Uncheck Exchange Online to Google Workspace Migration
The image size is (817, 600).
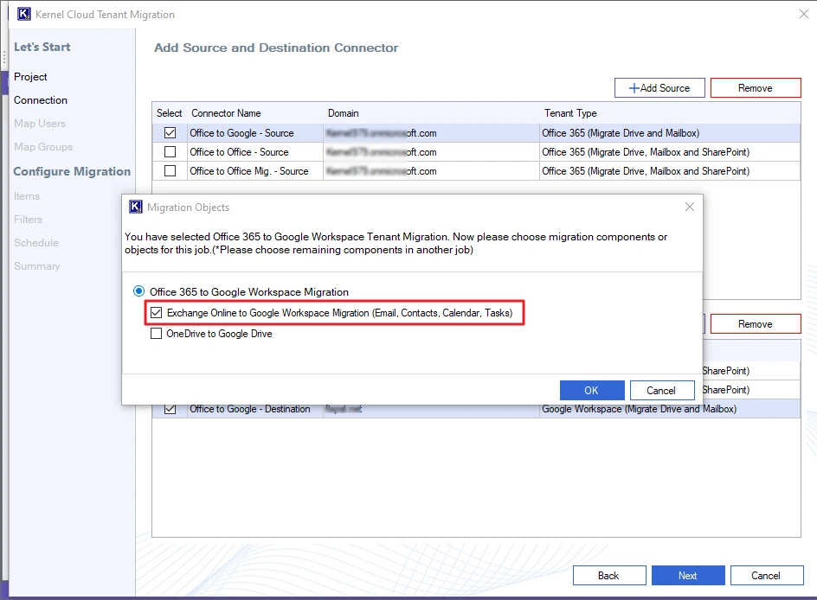point(157,312)
